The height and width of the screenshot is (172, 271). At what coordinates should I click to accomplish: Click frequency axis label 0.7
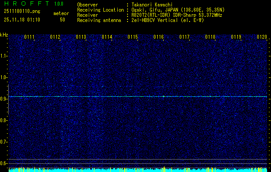[3, 142]
